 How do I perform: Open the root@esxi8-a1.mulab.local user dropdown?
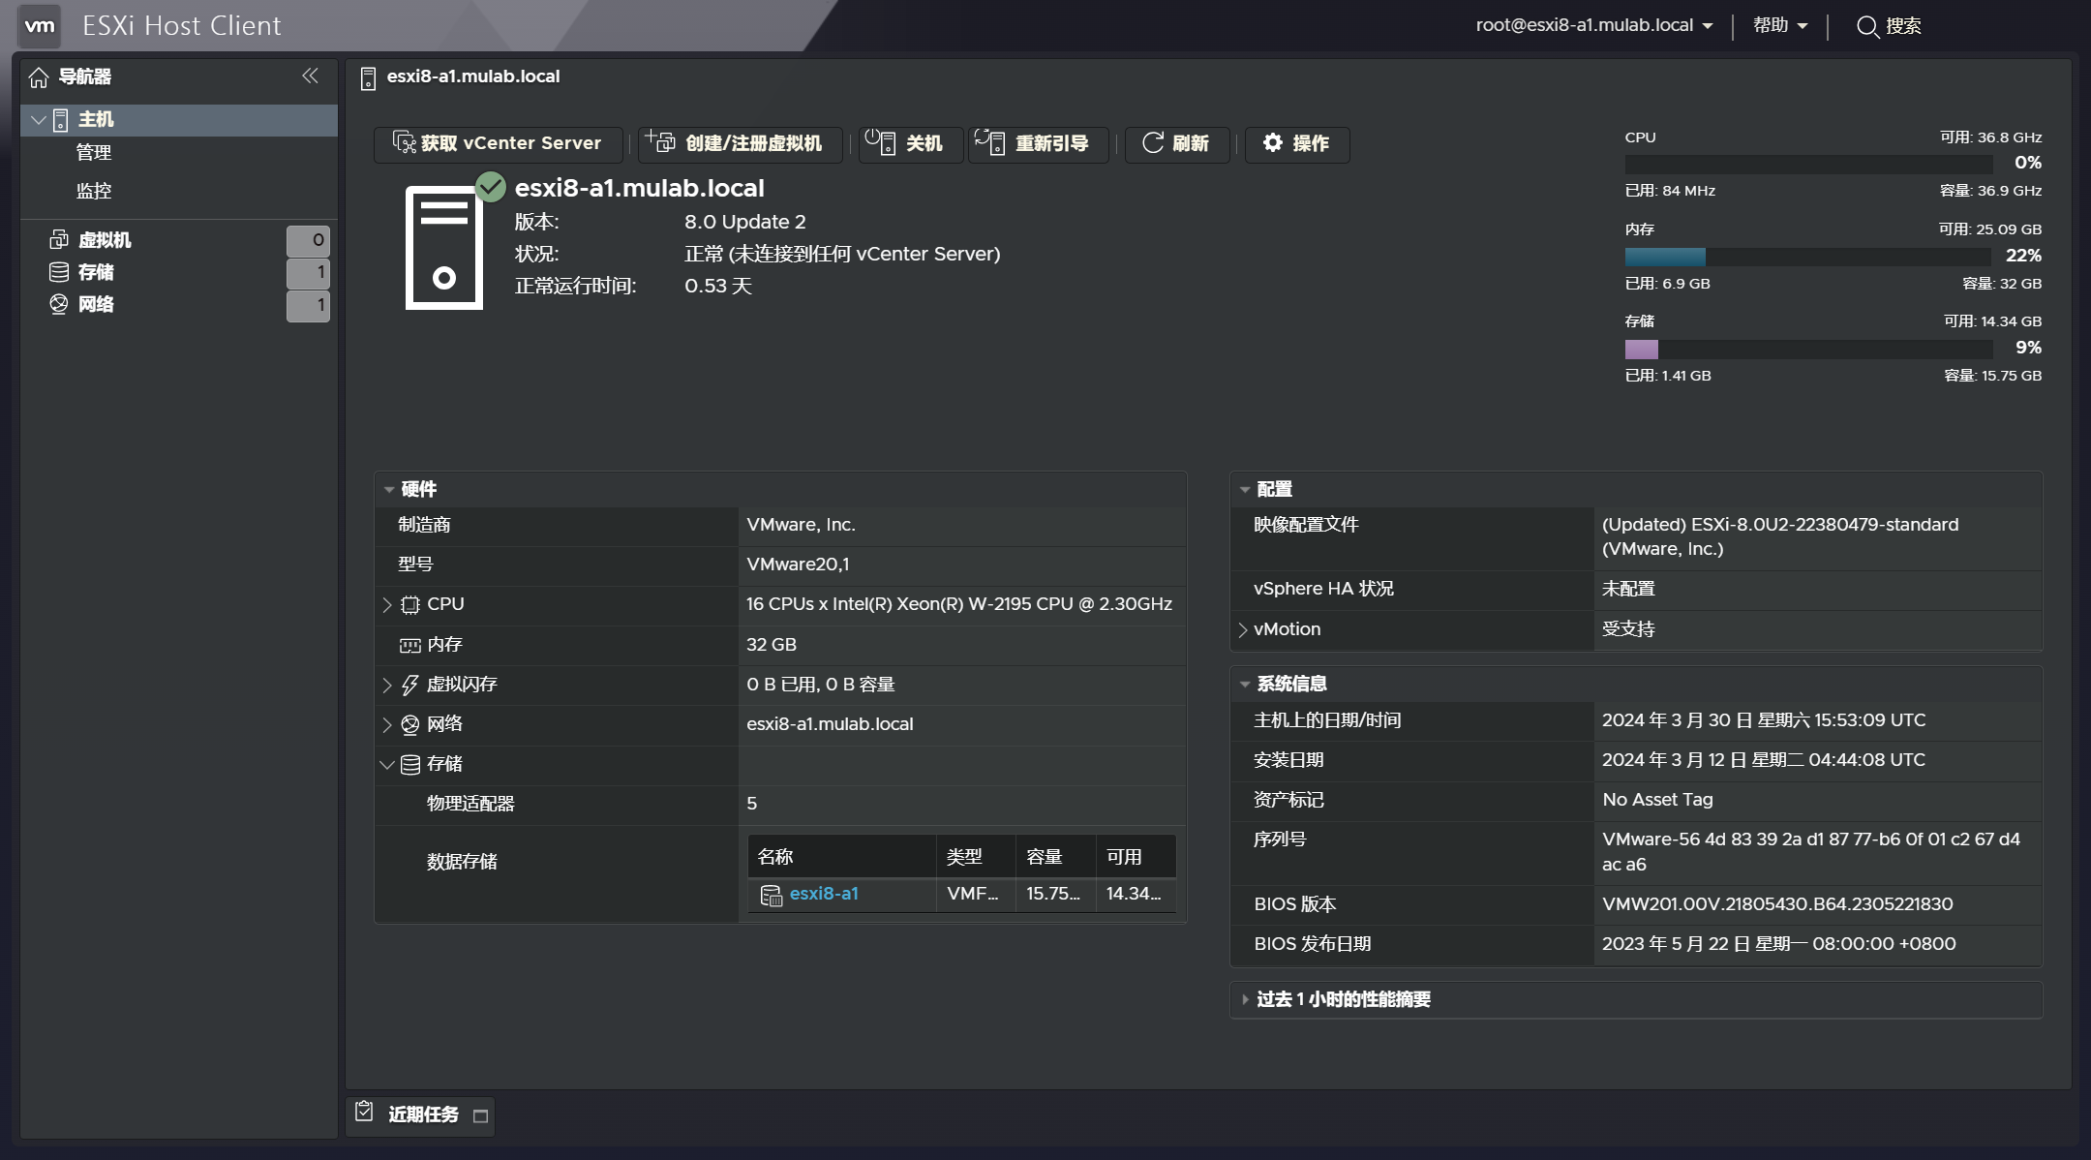tap(1594, 26)
